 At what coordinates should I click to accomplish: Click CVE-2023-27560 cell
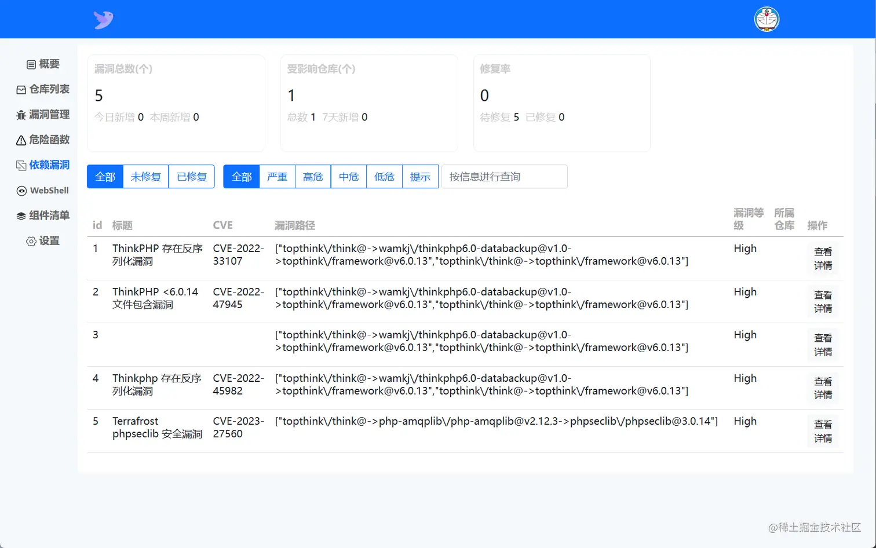[x=238, y=428]
